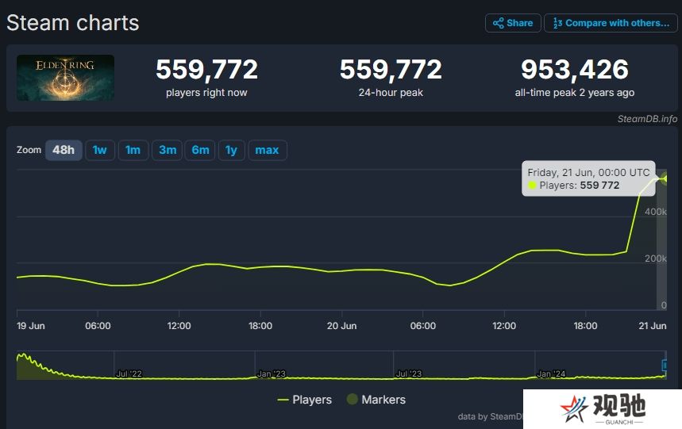This screenshot has height=429, width=682.
Task: Click the 24-hour peak label
Action: (391, 93)
